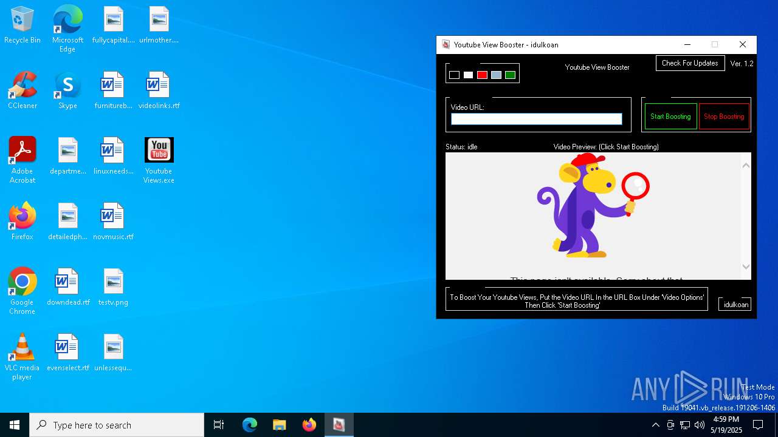Click the idulkoan button
Image resolution: width=778 pixels, height=437 pixels.
pos(735,305)
